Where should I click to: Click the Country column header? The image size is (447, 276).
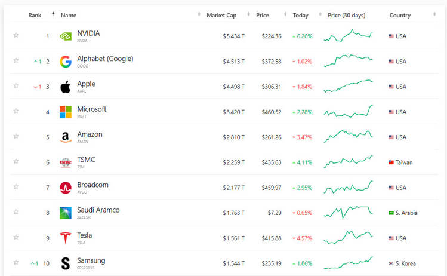coord(400,16)
